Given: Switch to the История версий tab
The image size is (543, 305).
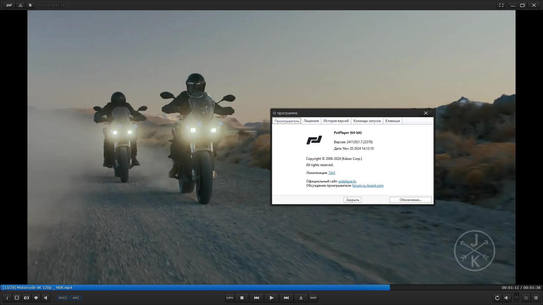Looking at the screenshot, I should point(336,121).
